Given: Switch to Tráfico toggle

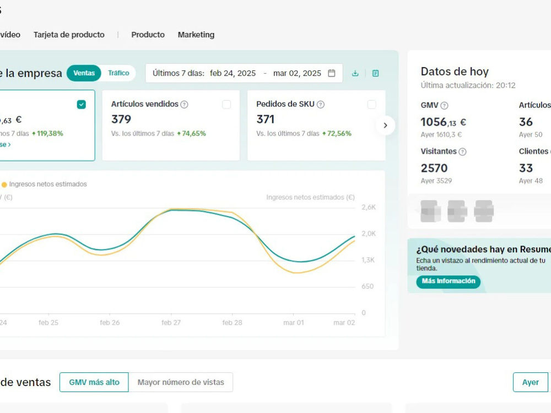Looking at the screenshot, I should (x=118, y=73).
